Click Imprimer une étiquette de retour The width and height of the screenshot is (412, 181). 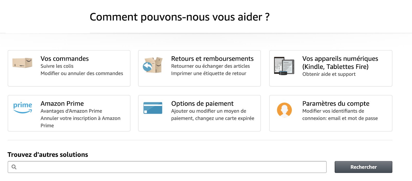click(x=209, y=73)
